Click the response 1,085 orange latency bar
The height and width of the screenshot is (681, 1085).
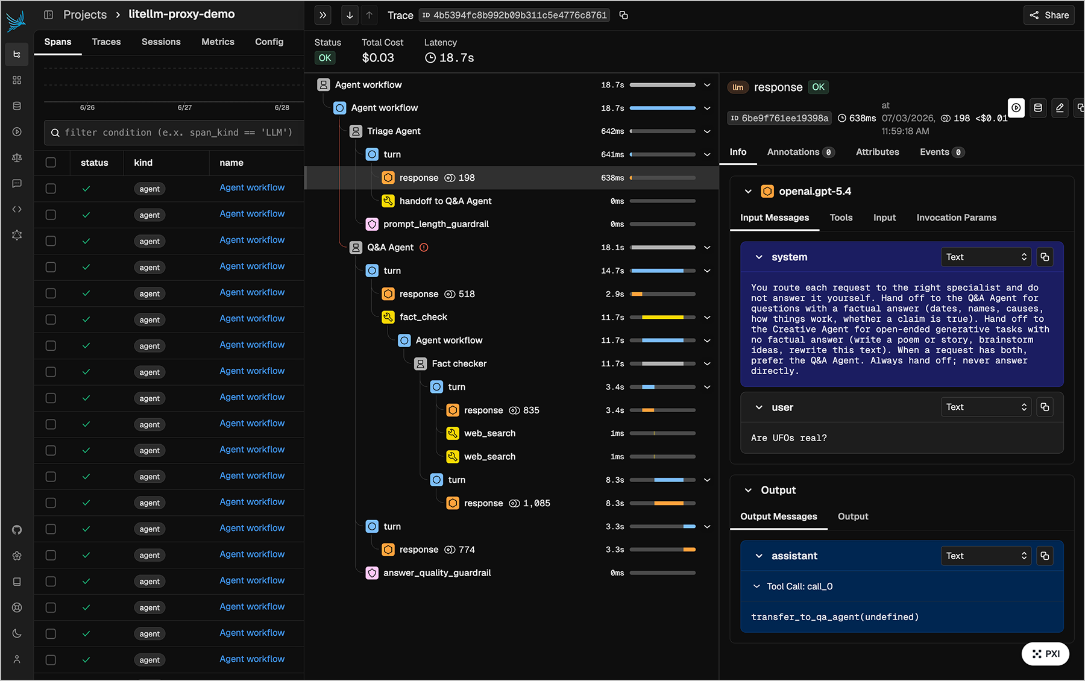668,503
